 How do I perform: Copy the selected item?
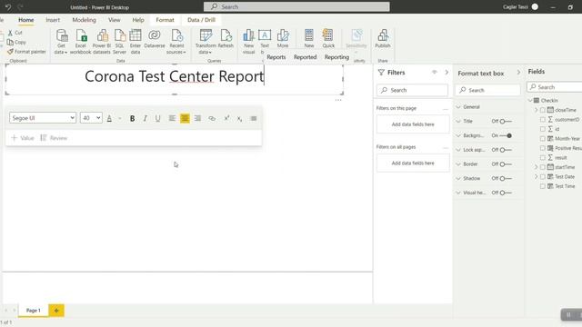(16, 42)
